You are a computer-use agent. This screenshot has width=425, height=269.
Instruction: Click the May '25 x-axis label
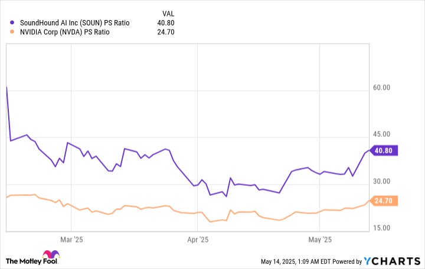tap(320, 240)
